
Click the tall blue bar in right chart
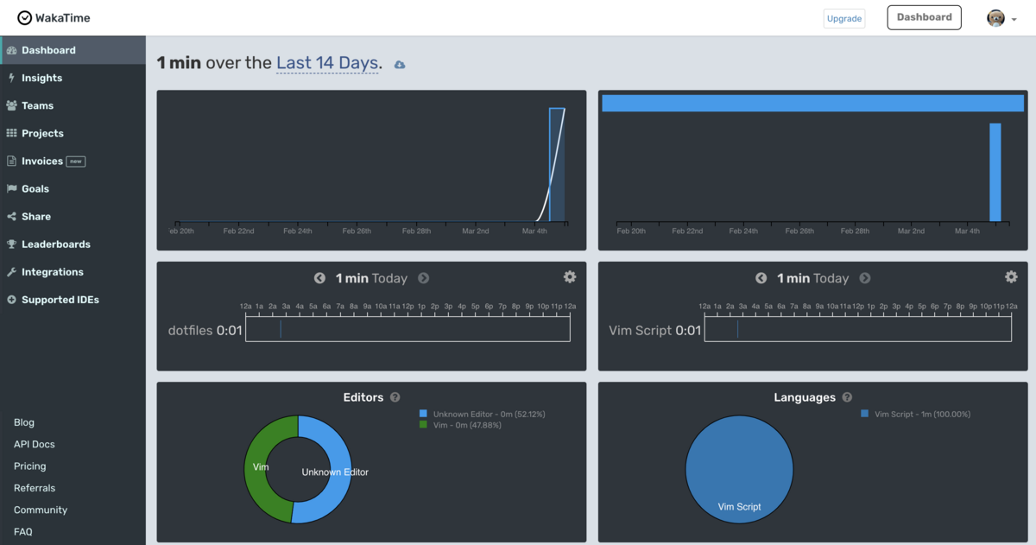995,172
